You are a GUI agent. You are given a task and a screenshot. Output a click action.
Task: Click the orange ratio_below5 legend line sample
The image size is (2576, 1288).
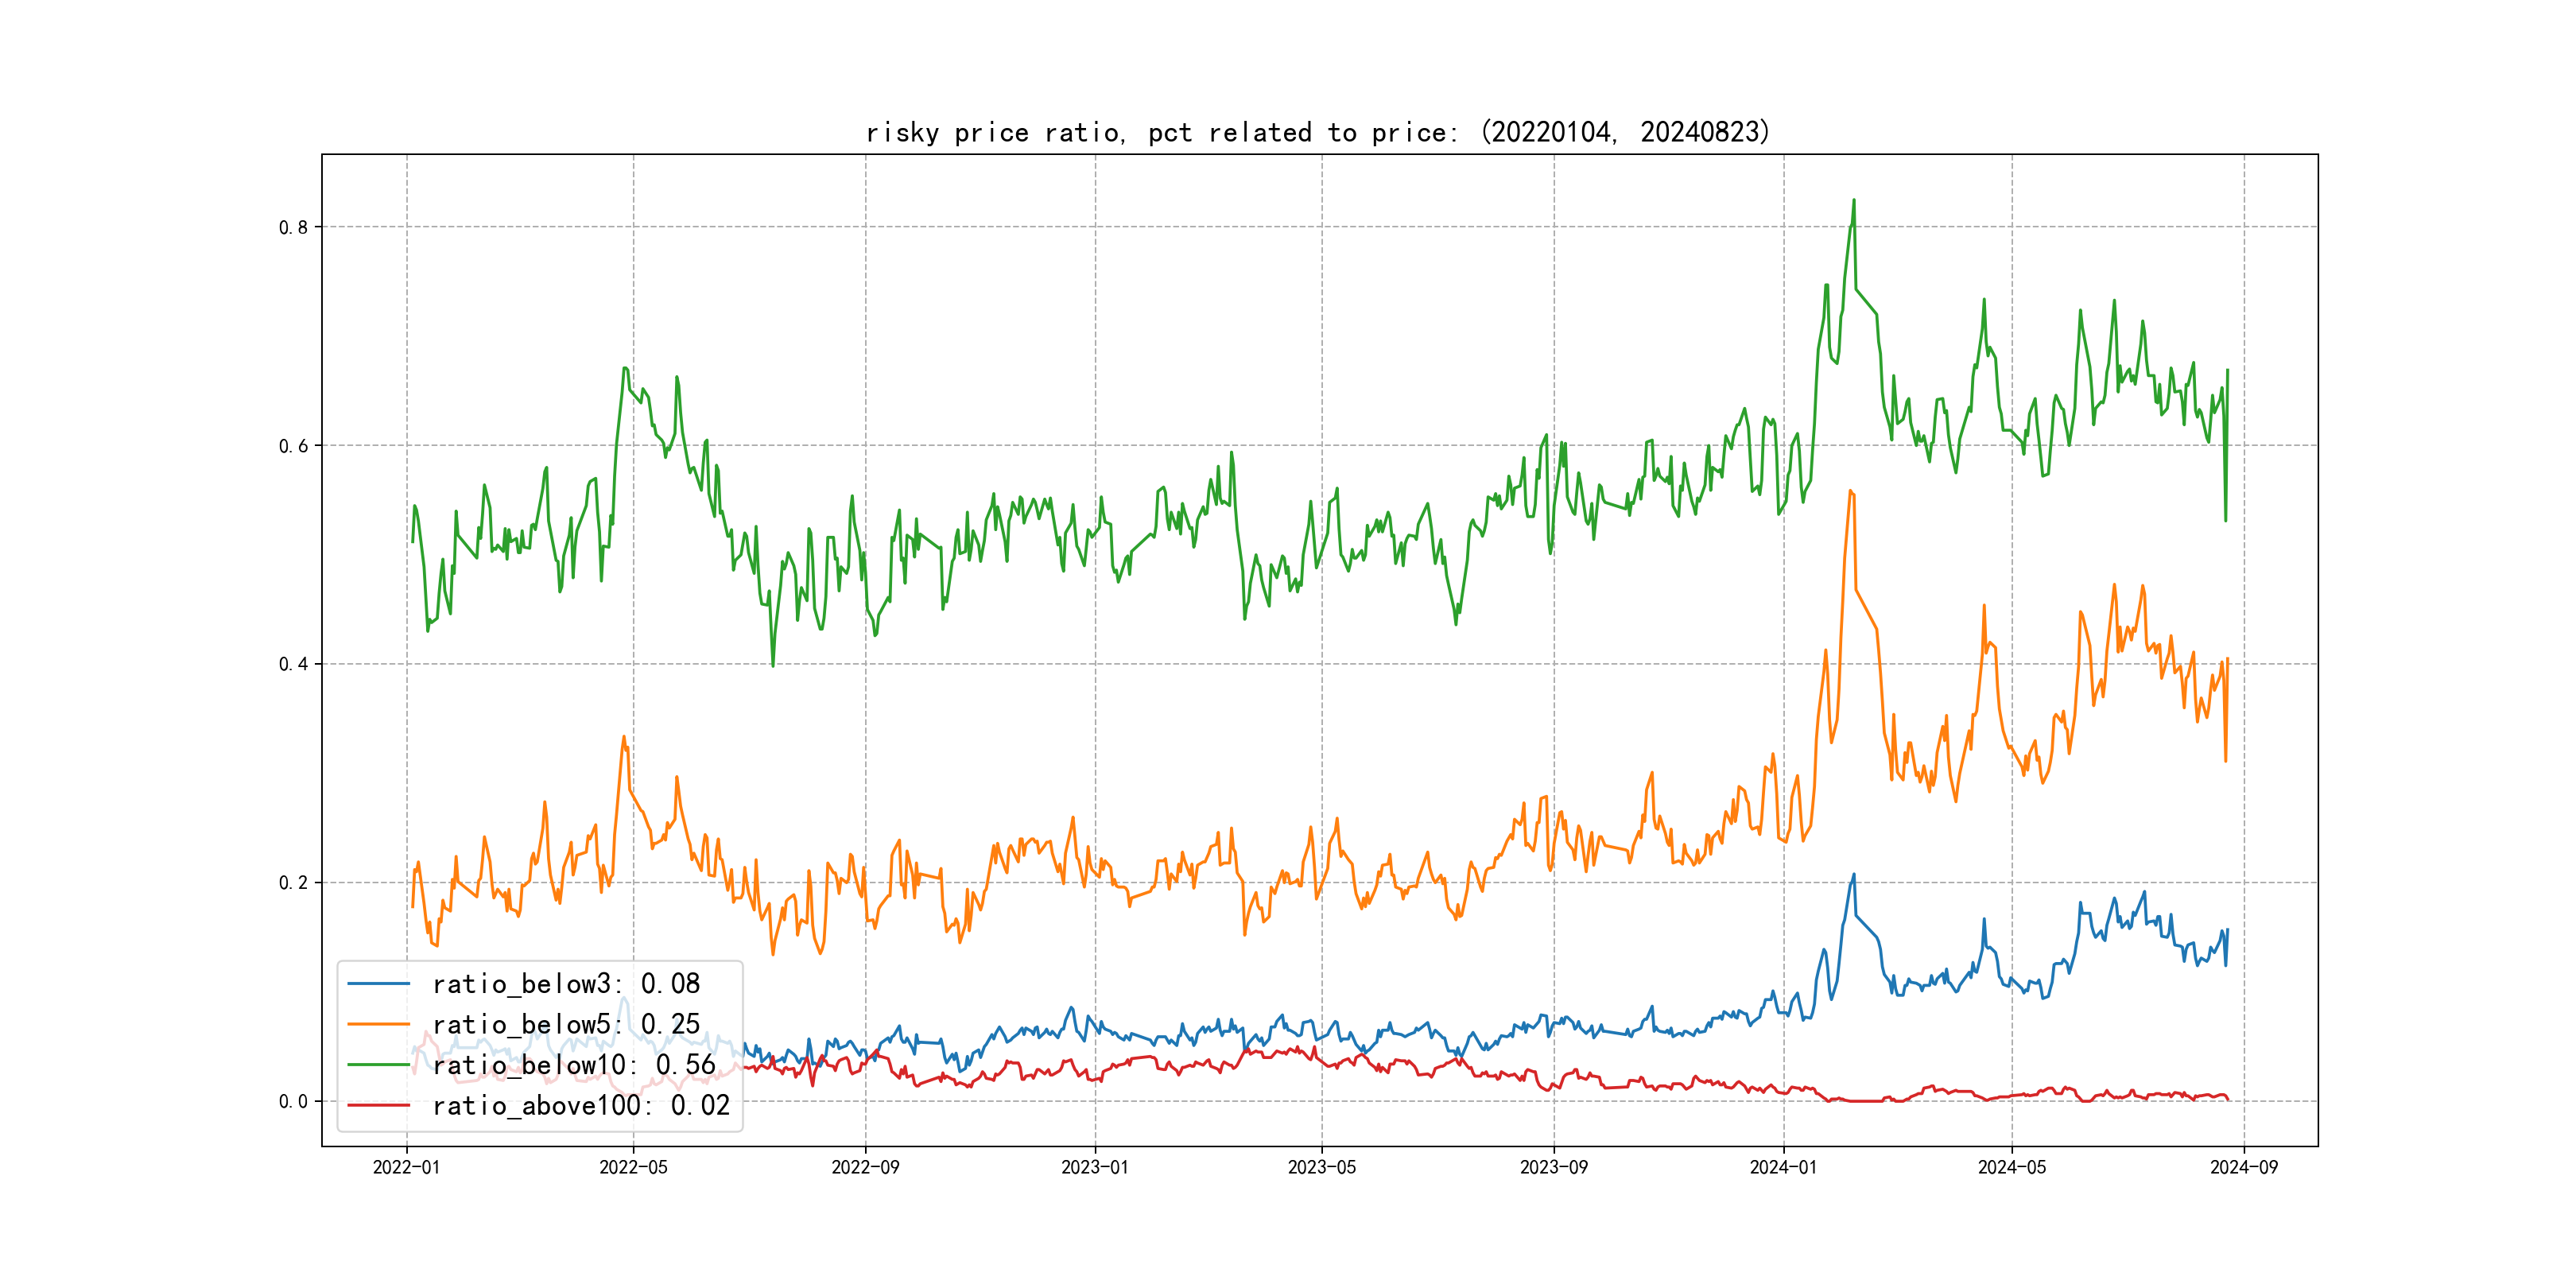tap(378, 1024)
